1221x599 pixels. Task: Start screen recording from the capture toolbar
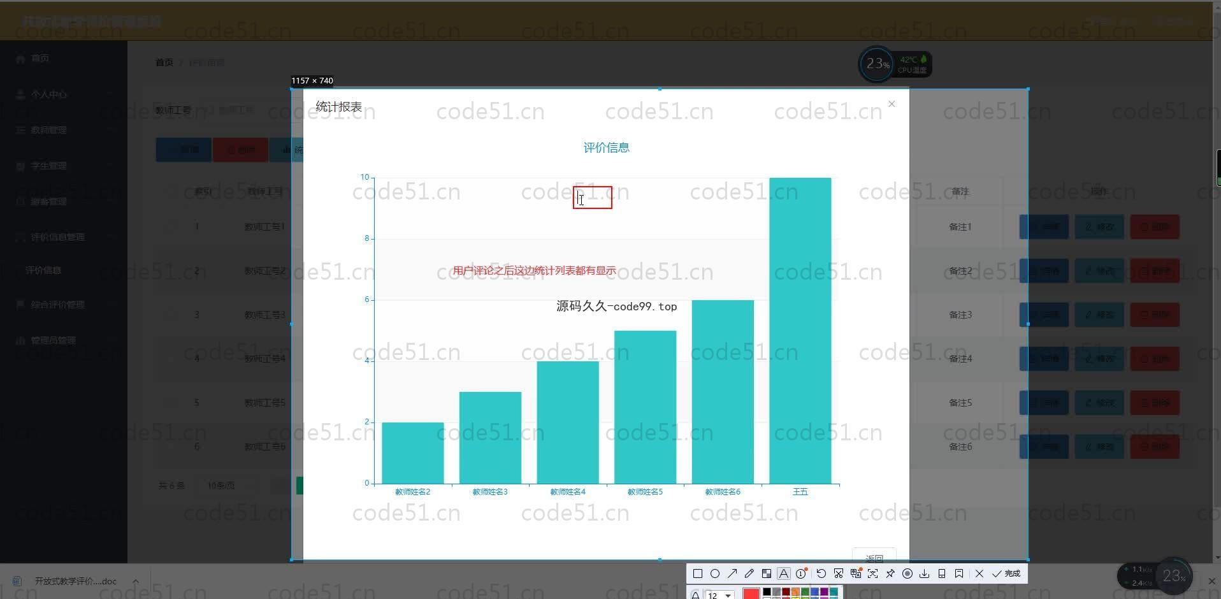[x=907, y=574]
